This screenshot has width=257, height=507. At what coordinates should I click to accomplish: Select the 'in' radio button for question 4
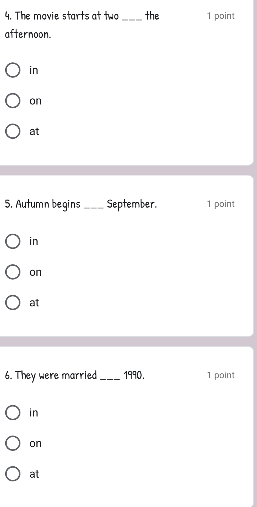(13, 70)
